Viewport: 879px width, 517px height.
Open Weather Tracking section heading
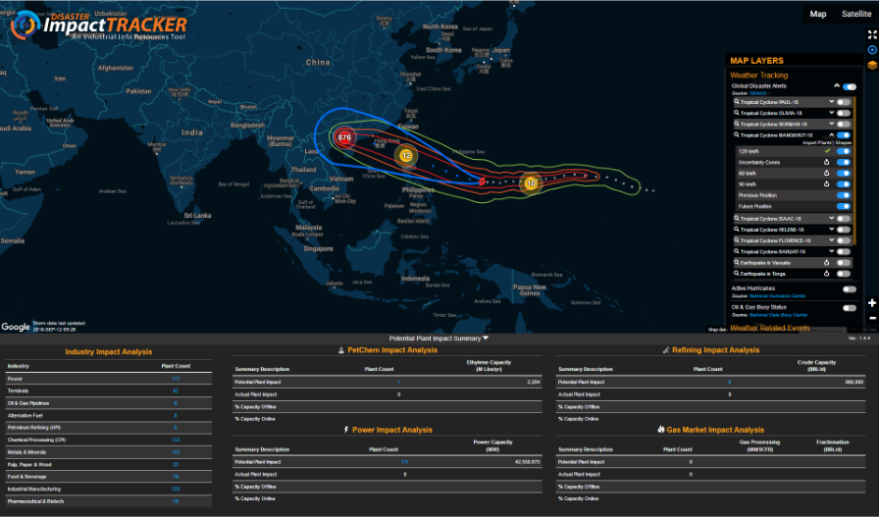pos(759,76)
